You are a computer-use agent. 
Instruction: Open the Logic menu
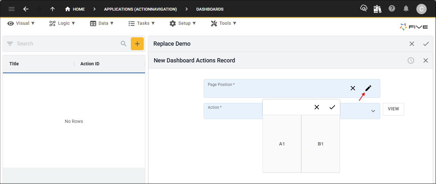tap(62, 23)
